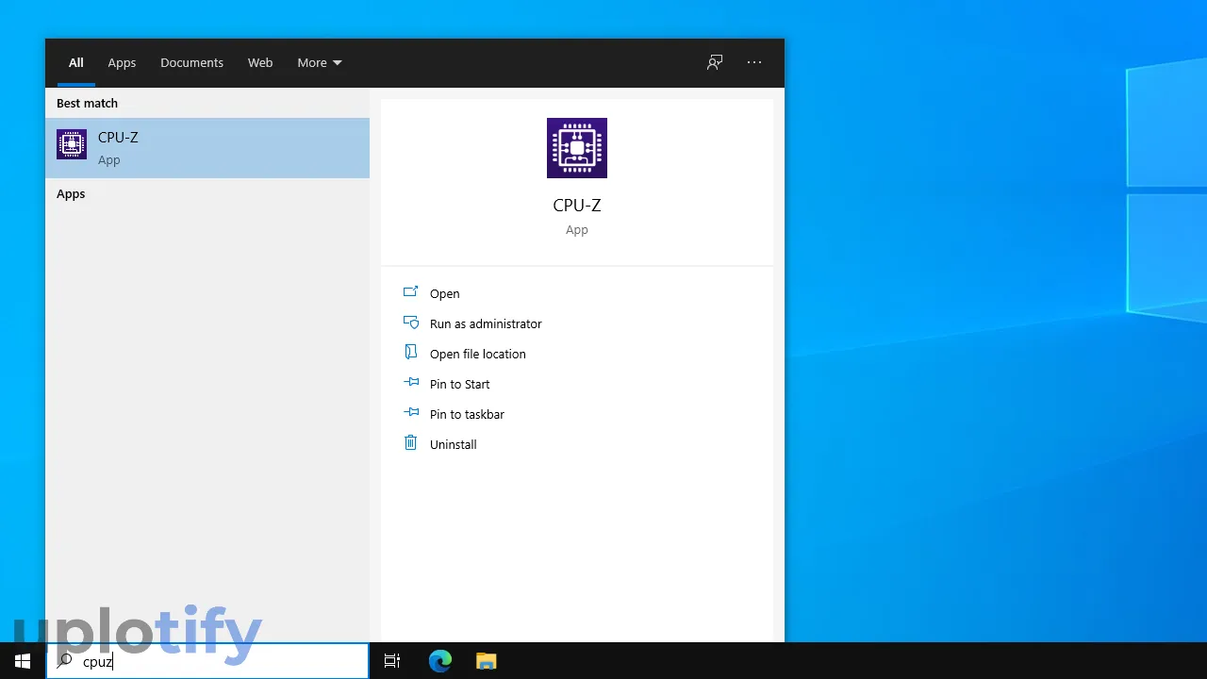Click the Uninstall trash can icon
The width and height of the screenshot is (1207, 679).
tap(410, 442)
